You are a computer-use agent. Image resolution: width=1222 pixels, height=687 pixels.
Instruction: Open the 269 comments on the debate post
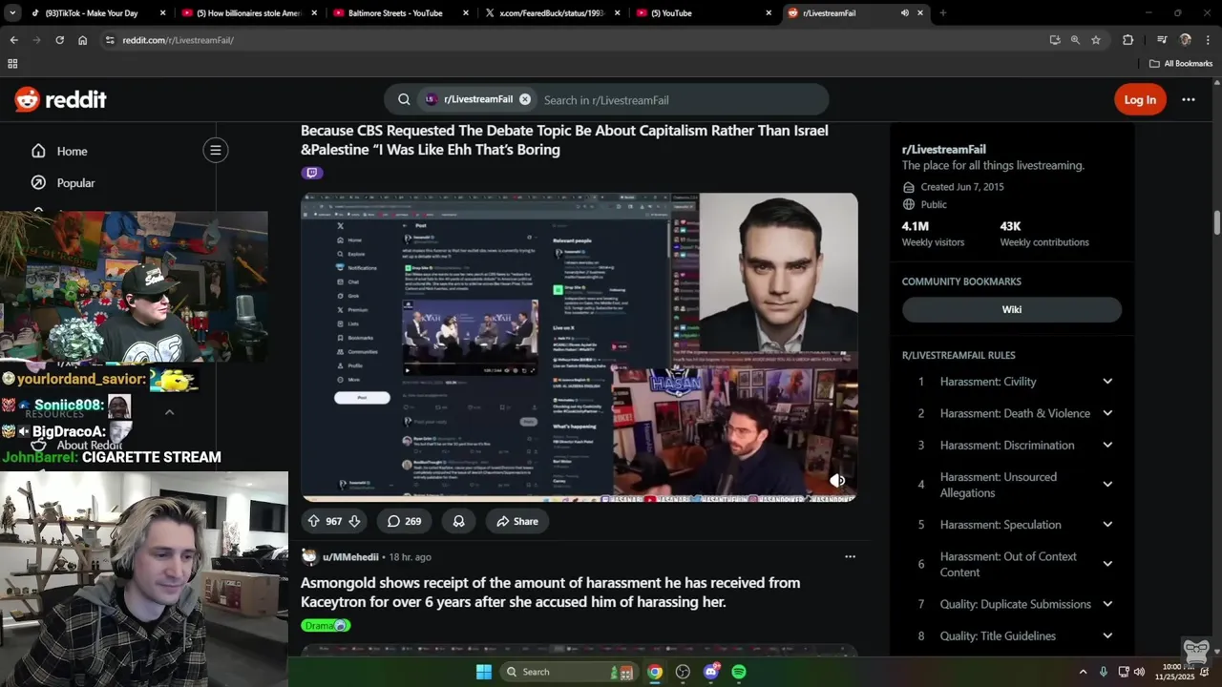(404, 521)
